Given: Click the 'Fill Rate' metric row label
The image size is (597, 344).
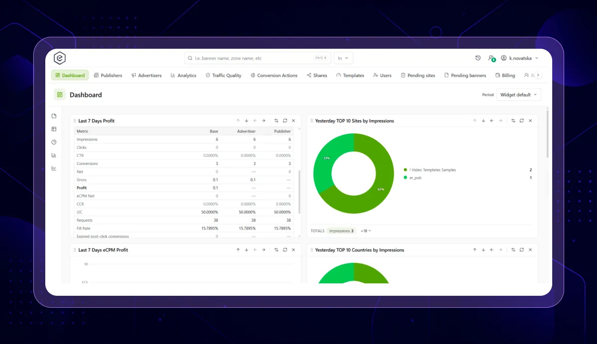Looking at the screenshot, I should click(85, 228).
